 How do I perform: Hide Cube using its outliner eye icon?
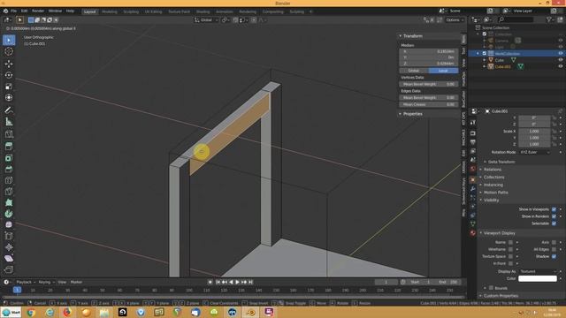coord(560,60)
